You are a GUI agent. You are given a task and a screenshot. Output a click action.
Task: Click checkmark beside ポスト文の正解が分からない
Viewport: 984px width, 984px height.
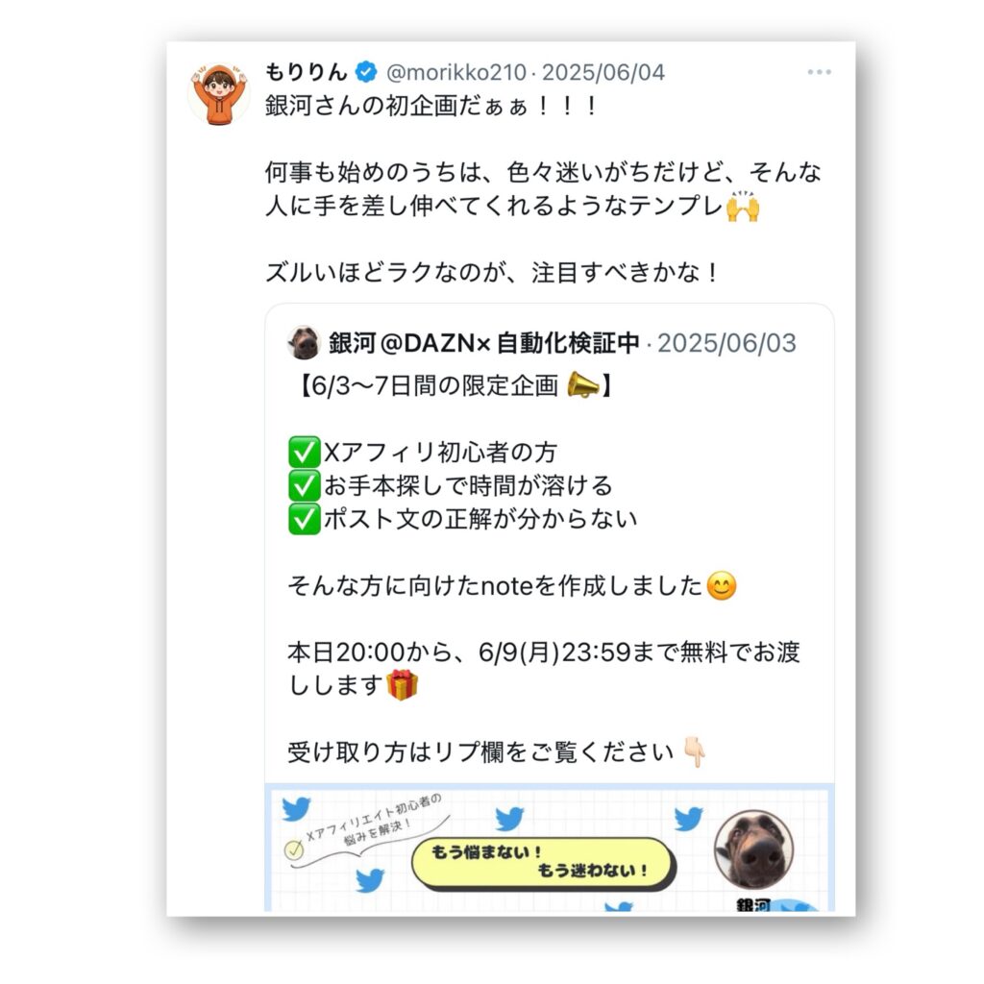(x=305, y=519)
